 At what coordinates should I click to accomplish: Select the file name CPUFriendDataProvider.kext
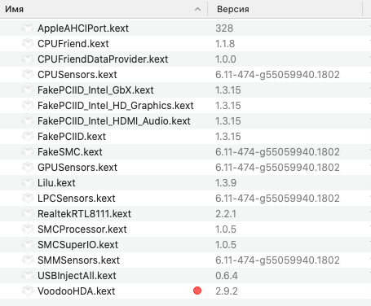[x=103, y=59]
